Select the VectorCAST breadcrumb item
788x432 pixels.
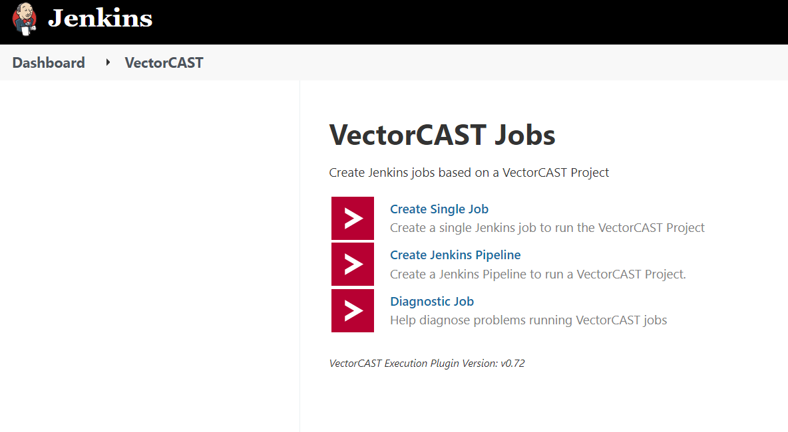click(x=164, y=62)
